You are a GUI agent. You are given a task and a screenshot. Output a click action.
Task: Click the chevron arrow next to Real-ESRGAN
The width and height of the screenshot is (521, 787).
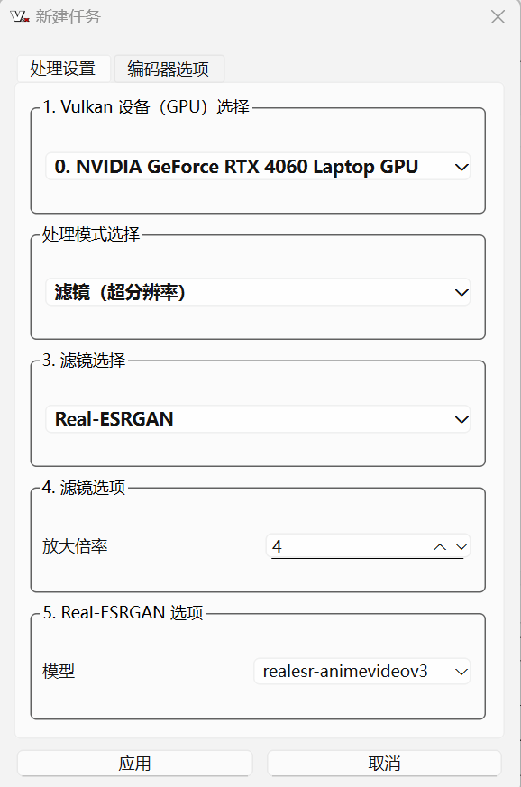point(462,419)
